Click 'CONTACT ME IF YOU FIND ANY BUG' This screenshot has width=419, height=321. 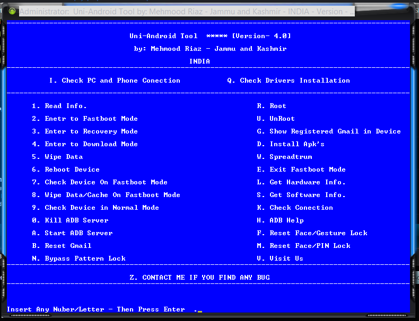pos(200,278)
